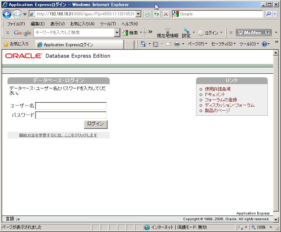Click the 100% zoom level button
This screenshot has height=232, width=281.
coord(258,227)
